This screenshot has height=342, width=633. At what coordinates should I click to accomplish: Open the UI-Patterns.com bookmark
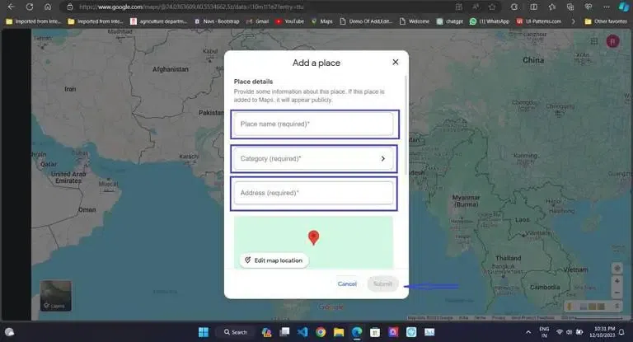point(538,21)
